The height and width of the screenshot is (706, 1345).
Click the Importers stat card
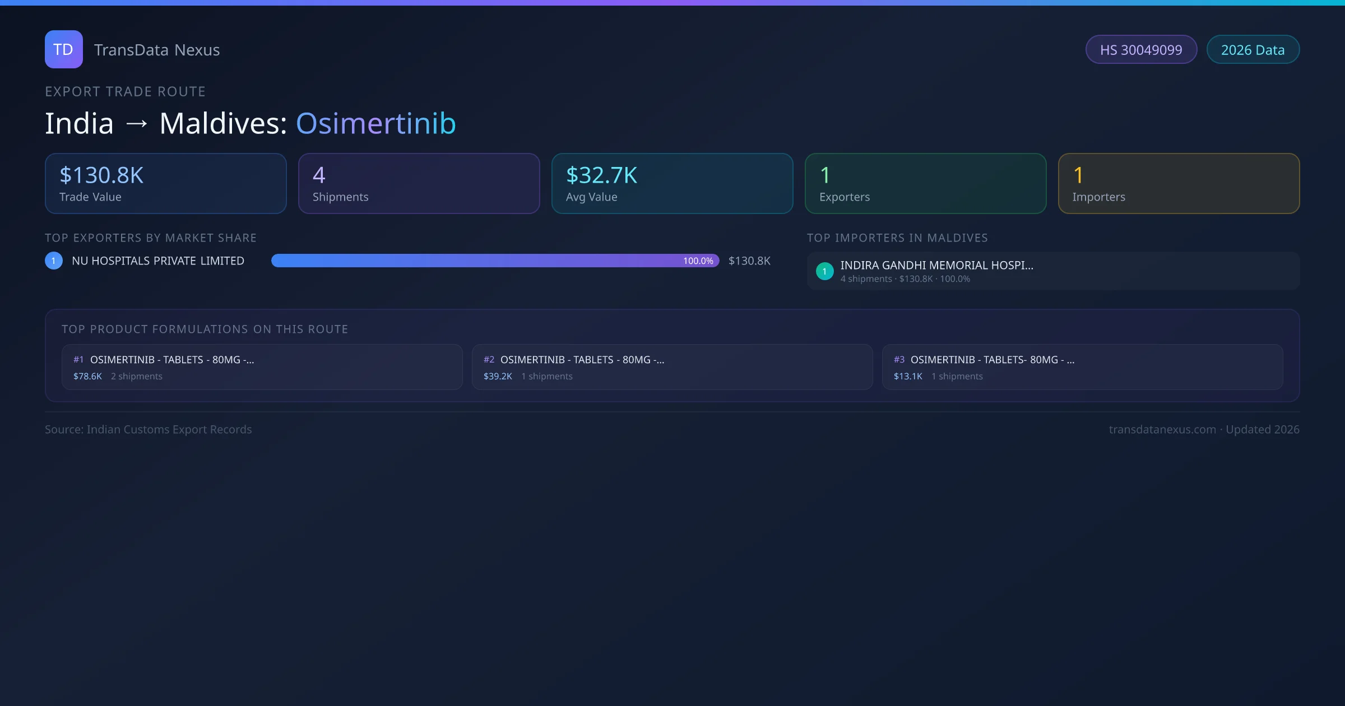pyautogui.click(x=1179, y=183)
